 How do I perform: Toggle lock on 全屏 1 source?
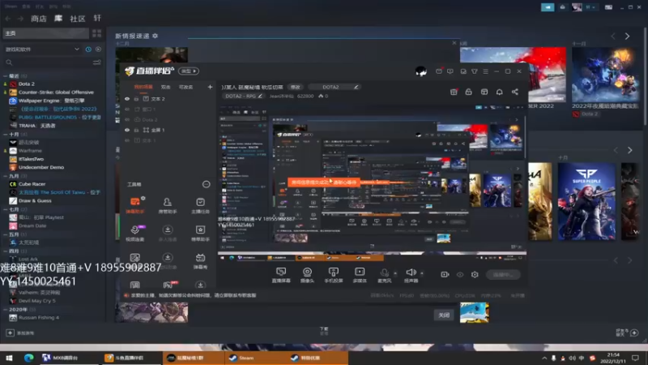pyautogui.click(x=136, y=130)
